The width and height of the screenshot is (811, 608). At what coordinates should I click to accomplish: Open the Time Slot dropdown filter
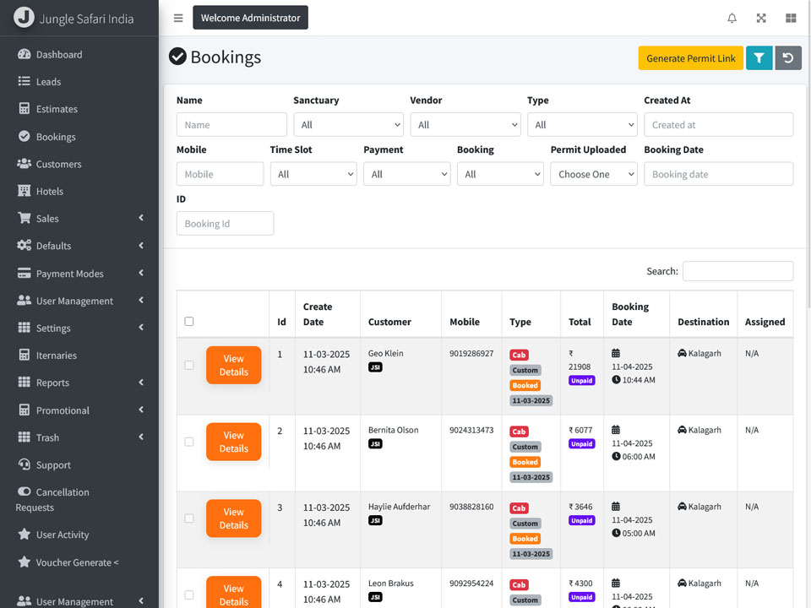[x=313, y=174]
